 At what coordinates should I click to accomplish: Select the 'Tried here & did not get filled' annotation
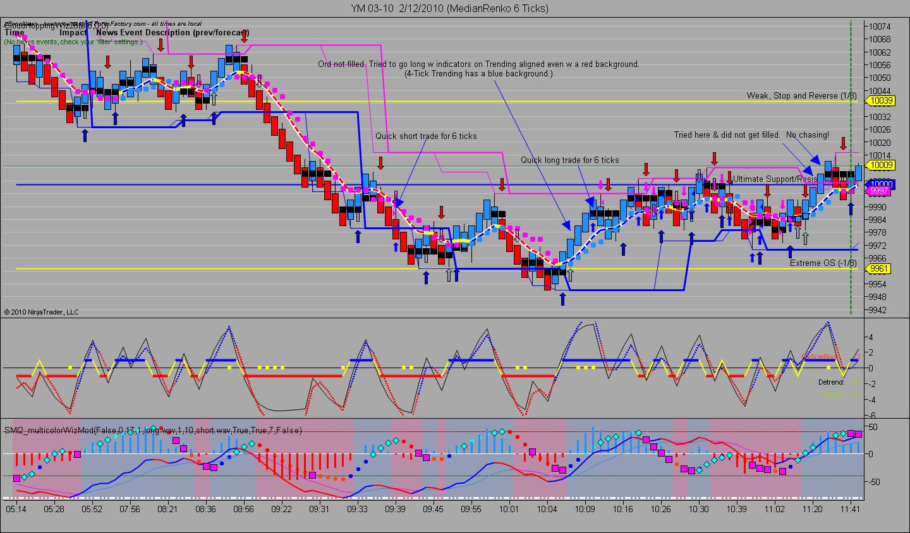pyautogui.click(x=728, y=135)
